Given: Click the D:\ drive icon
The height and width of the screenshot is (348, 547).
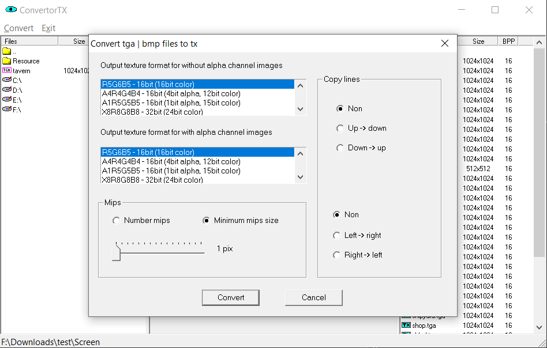Looking at the screenshot, I should [x=7, y=90].
